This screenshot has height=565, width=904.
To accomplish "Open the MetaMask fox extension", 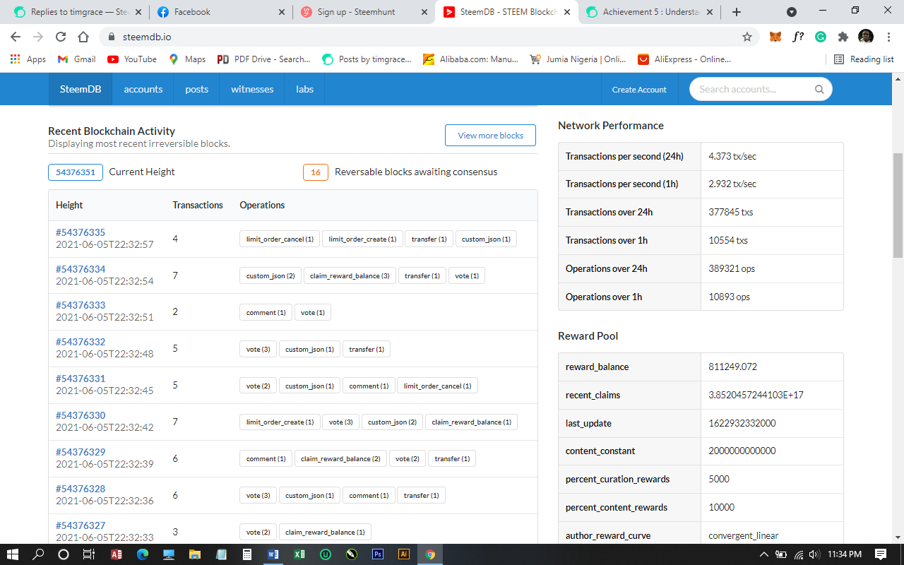I will click(775, 37).
